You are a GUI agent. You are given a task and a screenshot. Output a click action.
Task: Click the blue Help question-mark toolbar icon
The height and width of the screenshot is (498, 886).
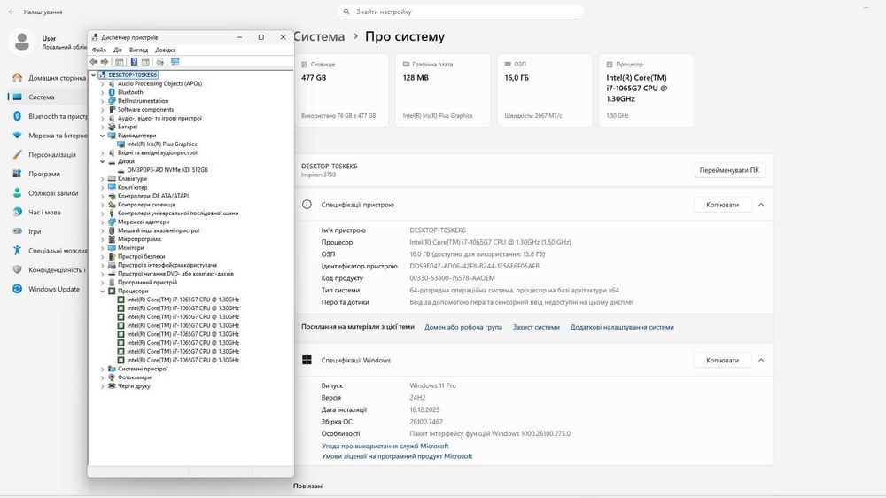click(134, 62)
